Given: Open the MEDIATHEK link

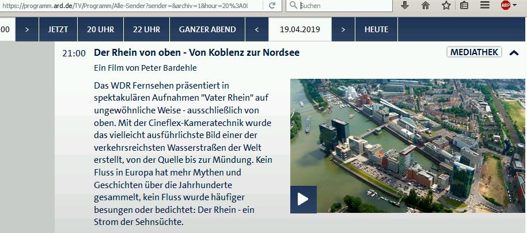Looking at the screenshot, I should pyautogui.click(x=474, y=52).
